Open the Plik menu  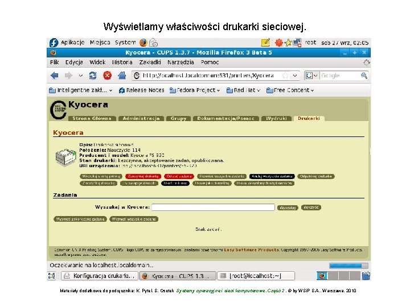tap(55, 63)
